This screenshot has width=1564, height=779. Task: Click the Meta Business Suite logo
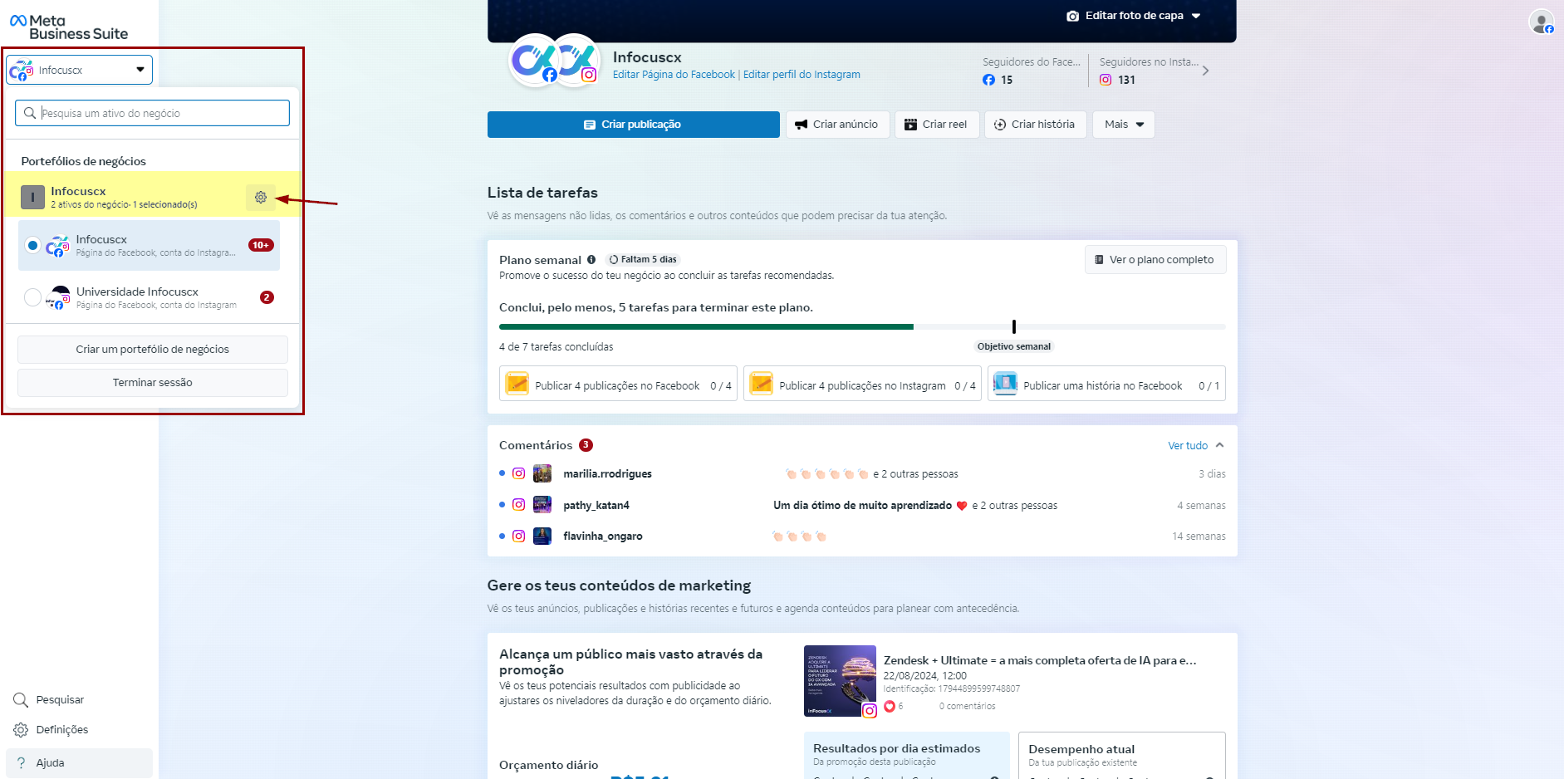click(x=69, y=27)
